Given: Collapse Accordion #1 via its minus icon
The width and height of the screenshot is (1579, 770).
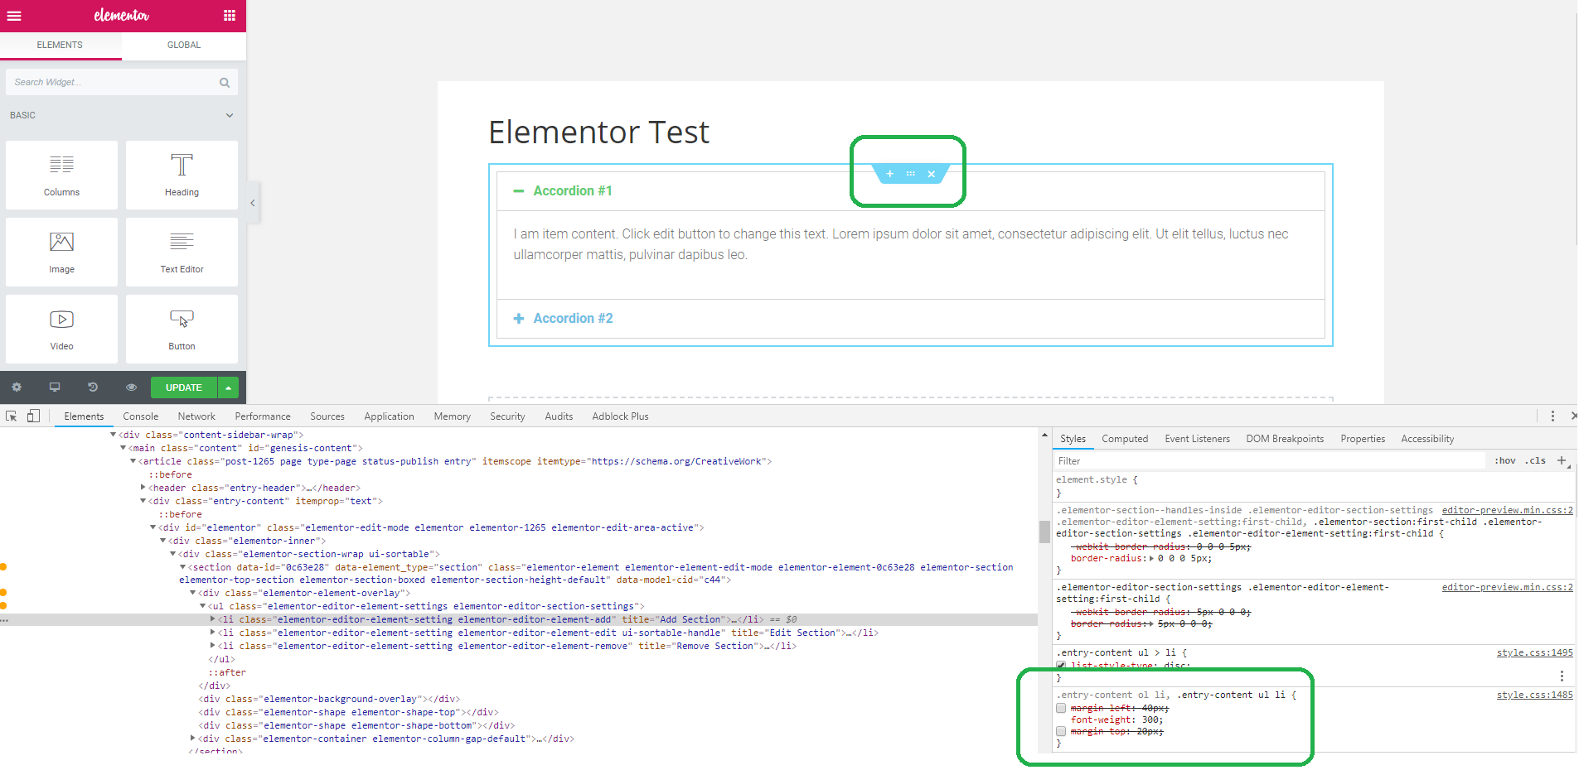Looking at the screenshot, I should click(519, 191).
